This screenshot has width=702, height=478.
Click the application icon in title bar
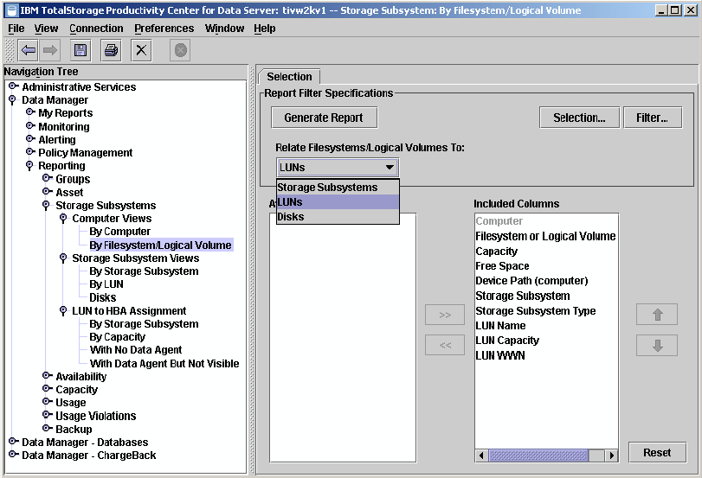coord(12,10)
